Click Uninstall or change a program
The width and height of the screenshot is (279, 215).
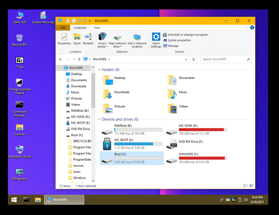[185, 35]
